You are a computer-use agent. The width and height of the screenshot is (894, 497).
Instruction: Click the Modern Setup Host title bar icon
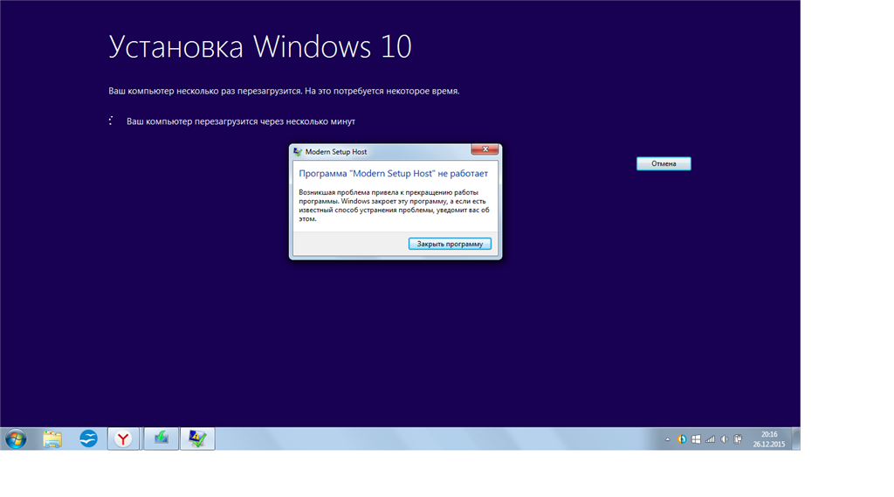298,152
